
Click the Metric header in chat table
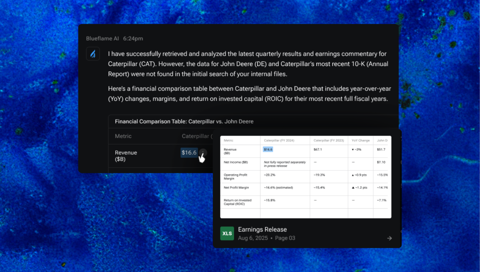click(123, 136)
